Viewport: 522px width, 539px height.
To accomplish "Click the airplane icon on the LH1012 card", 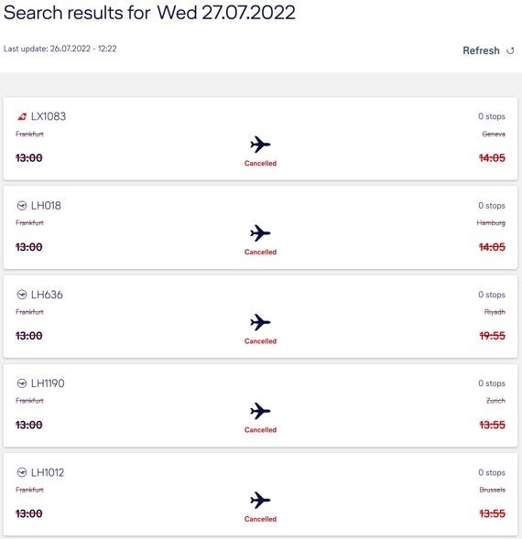I will [x=260, y=501].
